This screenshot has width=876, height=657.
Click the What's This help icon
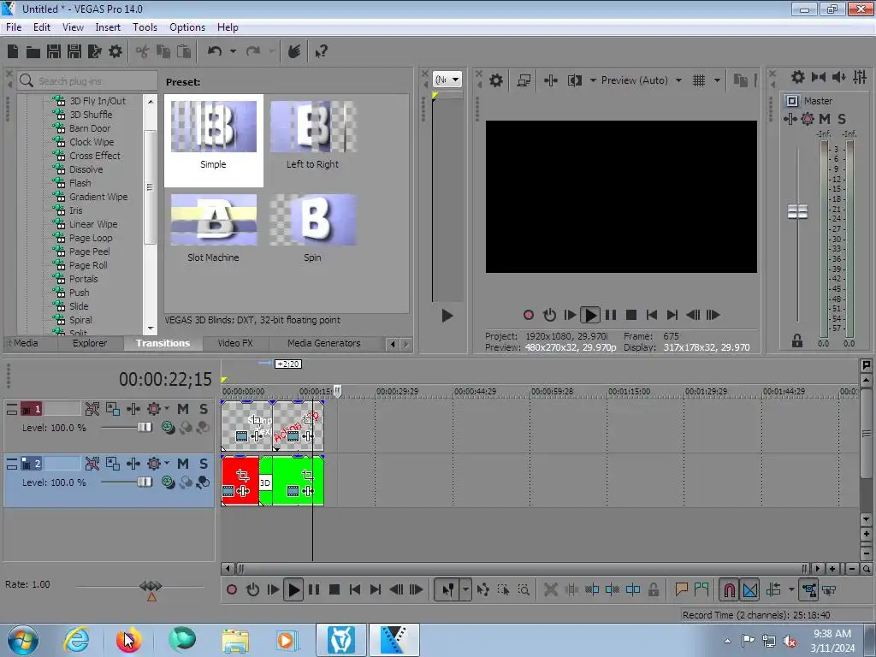click(321, 52)
